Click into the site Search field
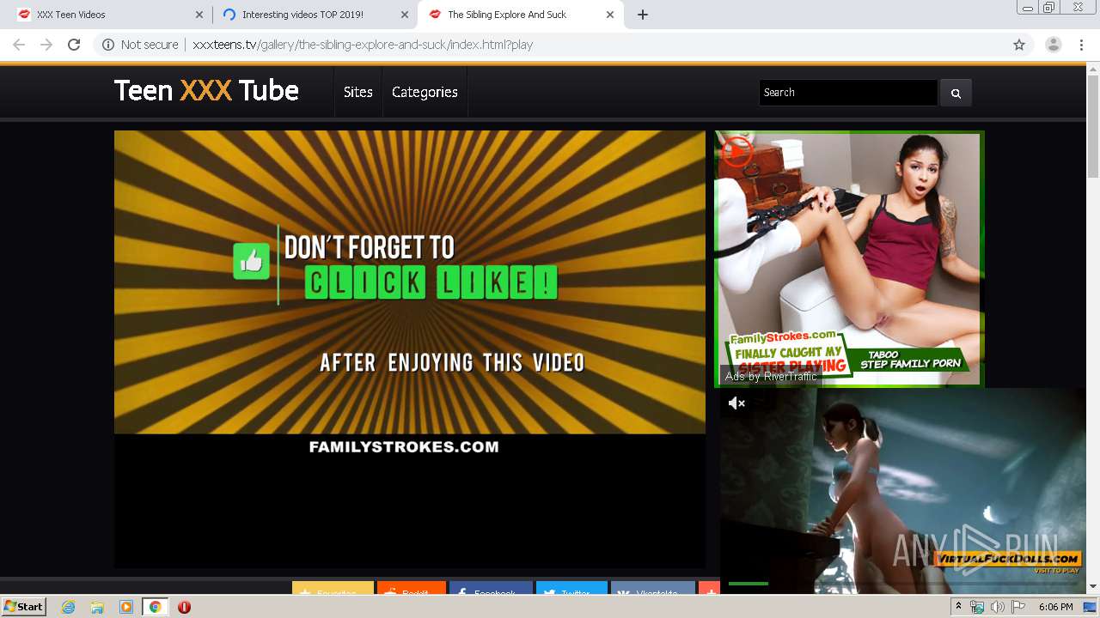1100x618 pixels. coord(848,93)
